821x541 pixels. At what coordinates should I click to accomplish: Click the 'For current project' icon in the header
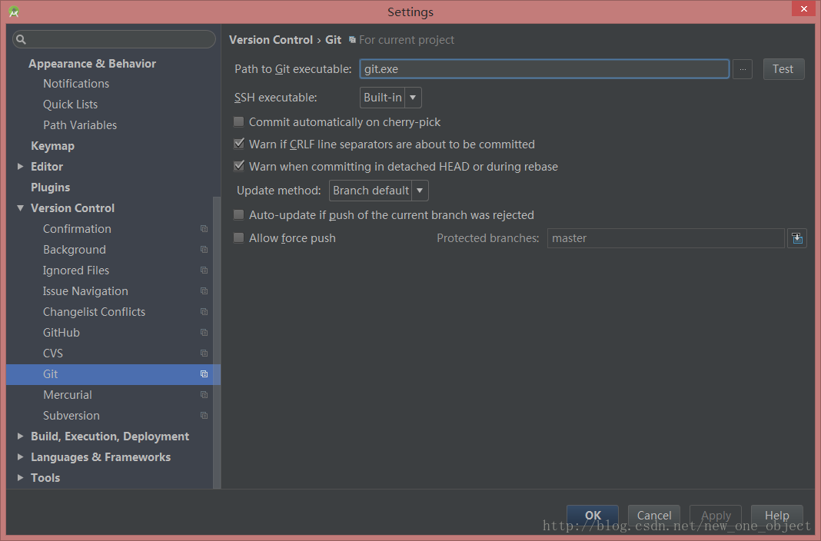352,40
